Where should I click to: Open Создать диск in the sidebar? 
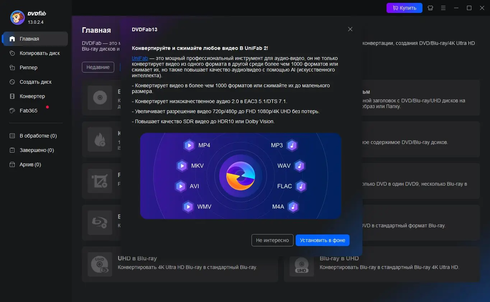pyautogui.click(x=35, y=82)
